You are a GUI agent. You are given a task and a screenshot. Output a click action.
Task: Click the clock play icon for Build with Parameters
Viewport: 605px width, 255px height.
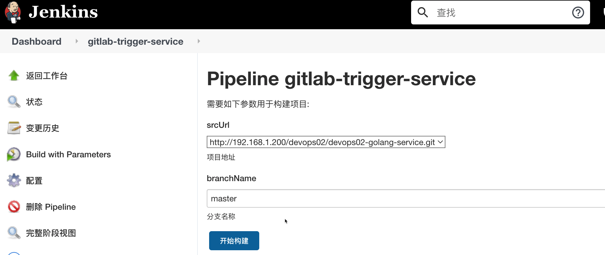(x=14, y=154)
